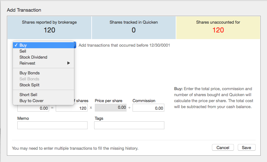Click the Shares reported by brokerage panel

tap(49, 27)
